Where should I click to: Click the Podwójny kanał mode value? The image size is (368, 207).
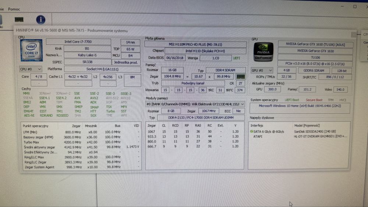pyautogui.click(x=193, y=83)
